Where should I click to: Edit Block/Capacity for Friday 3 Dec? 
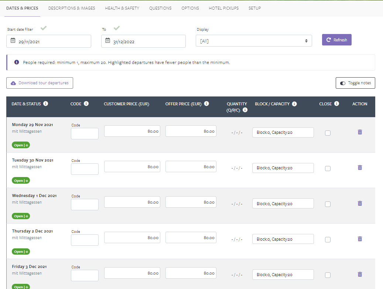point(283,274)
